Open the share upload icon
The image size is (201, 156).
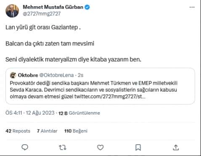176,148
